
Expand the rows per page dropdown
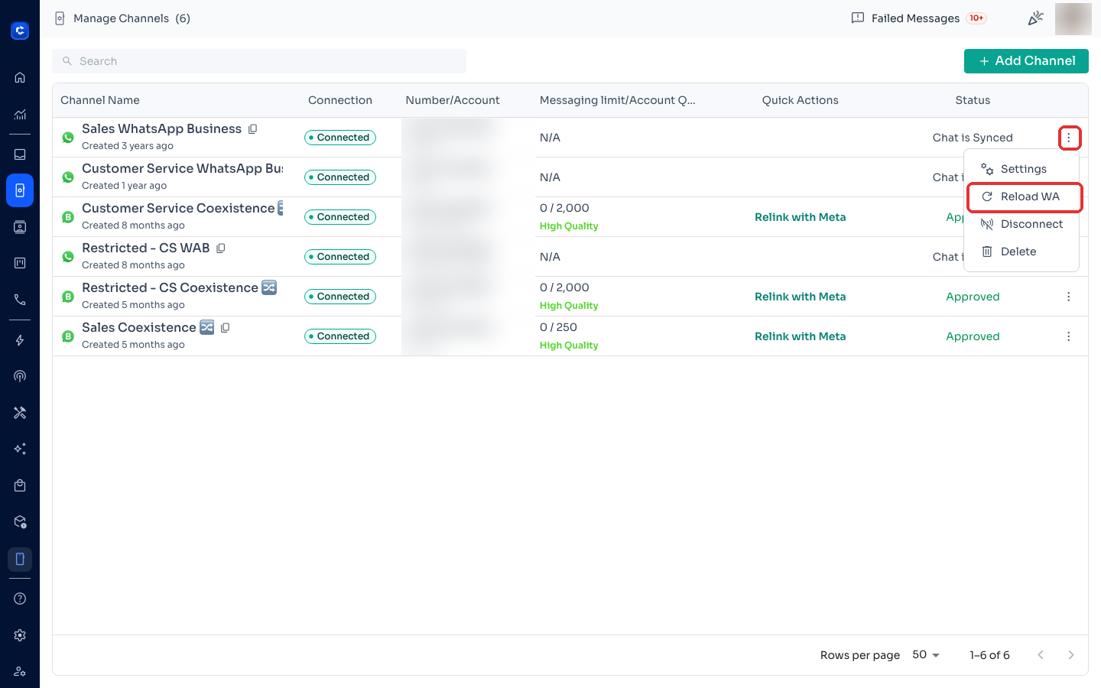click(926, 655)
